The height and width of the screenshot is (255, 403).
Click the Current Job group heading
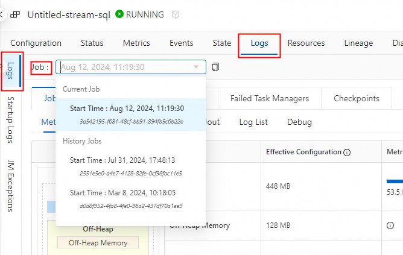(x=81, y=89)
